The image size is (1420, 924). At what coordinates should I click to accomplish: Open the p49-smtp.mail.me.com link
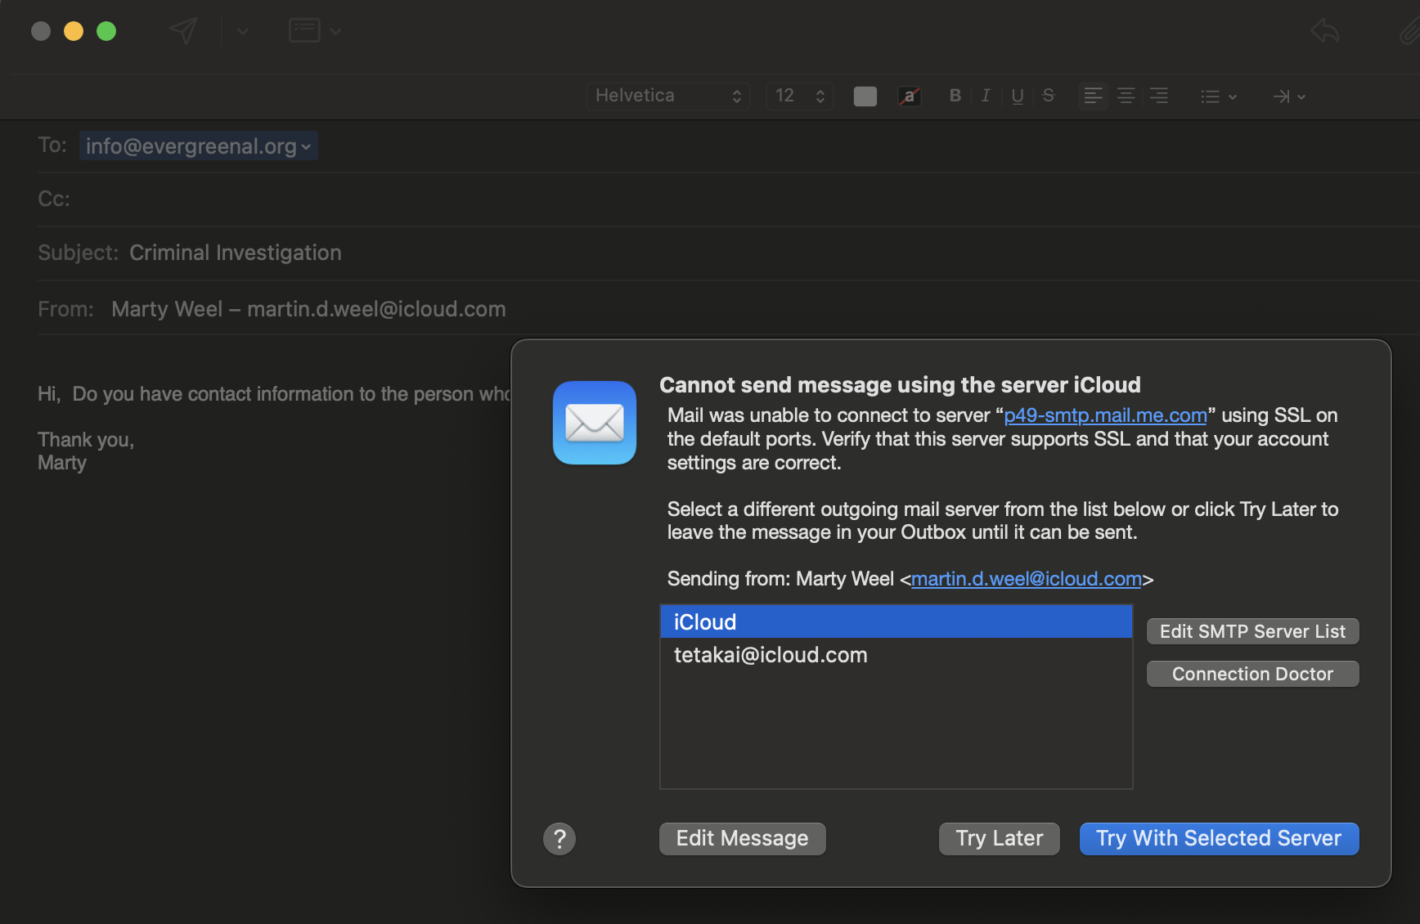(x=1105, y=415)
